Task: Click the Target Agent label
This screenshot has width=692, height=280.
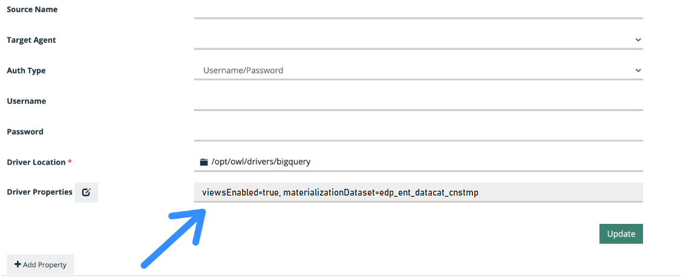Action: (x=31, y=40)
